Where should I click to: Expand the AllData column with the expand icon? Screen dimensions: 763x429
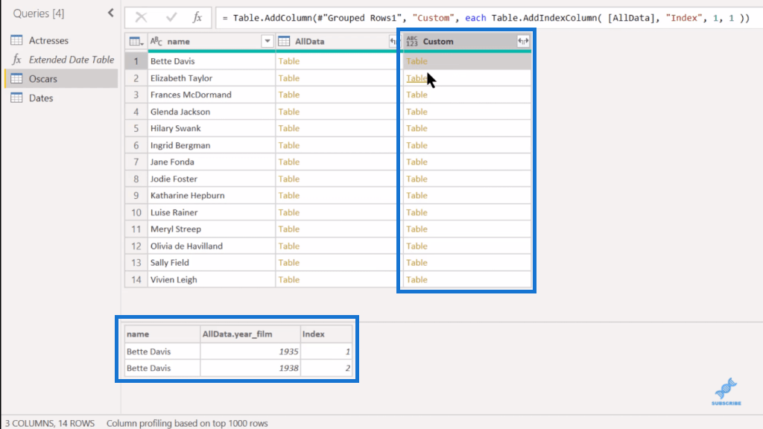coord(393,42)
